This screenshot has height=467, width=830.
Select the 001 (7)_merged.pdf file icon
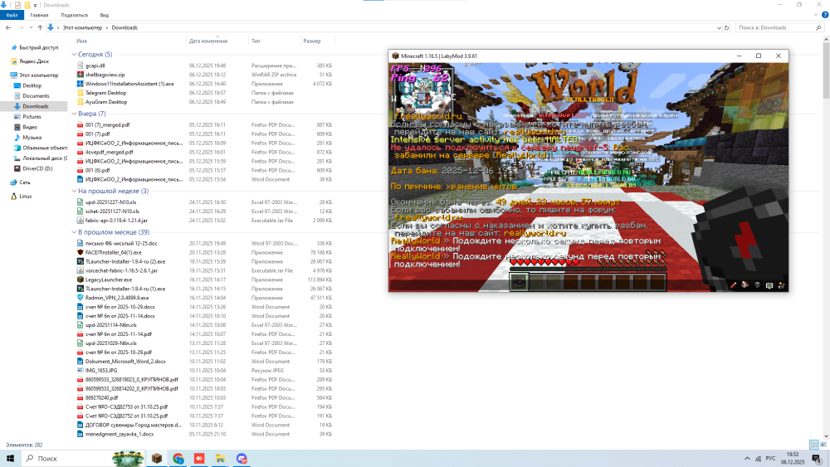[x=80, y=124]
